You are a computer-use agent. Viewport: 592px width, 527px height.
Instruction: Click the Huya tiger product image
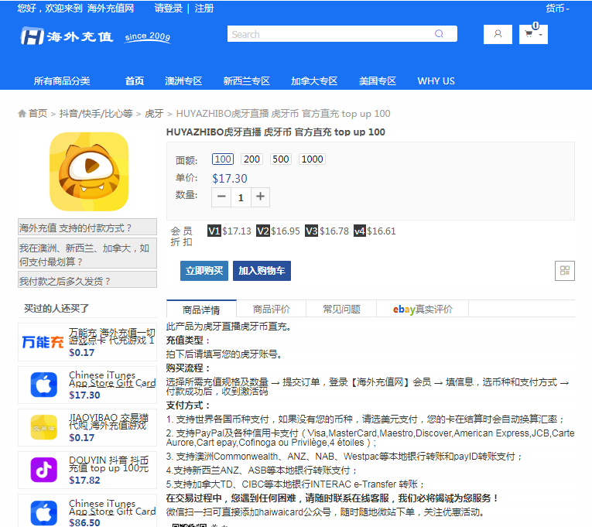click(x=89, y=172)
